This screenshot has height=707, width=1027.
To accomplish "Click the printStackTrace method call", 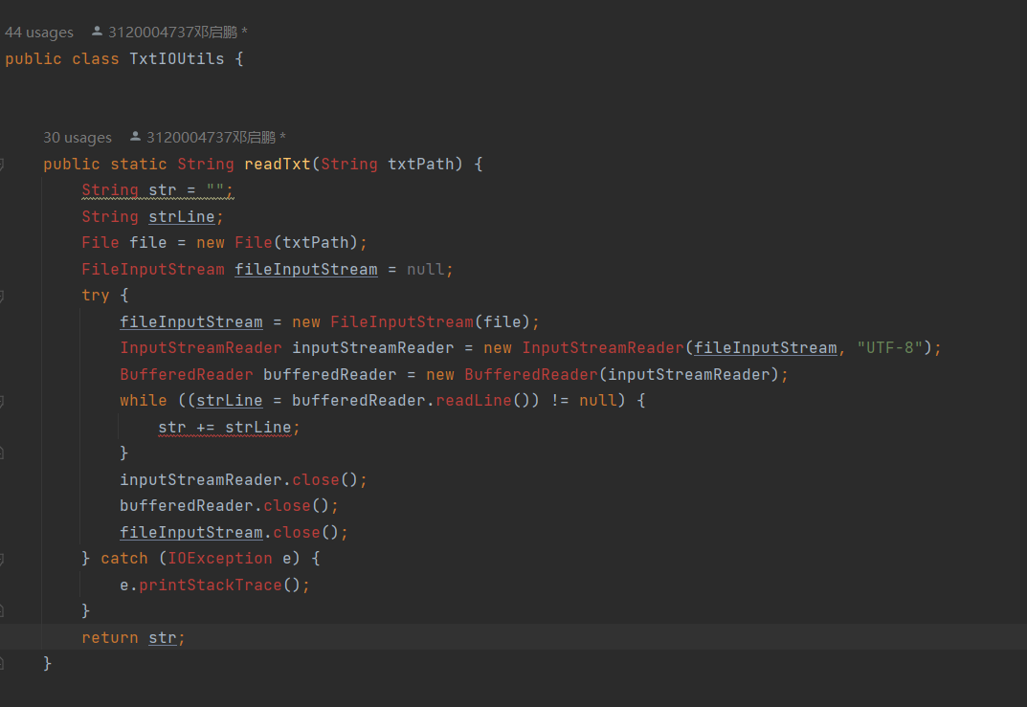I will pos(211,585).
